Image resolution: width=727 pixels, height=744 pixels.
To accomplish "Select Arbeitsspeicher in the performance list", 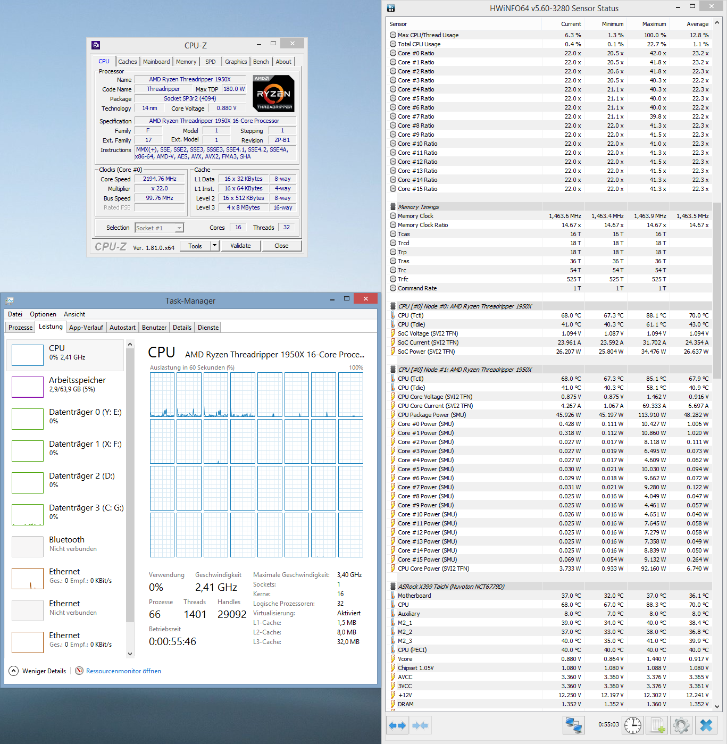I will point(66,387).
